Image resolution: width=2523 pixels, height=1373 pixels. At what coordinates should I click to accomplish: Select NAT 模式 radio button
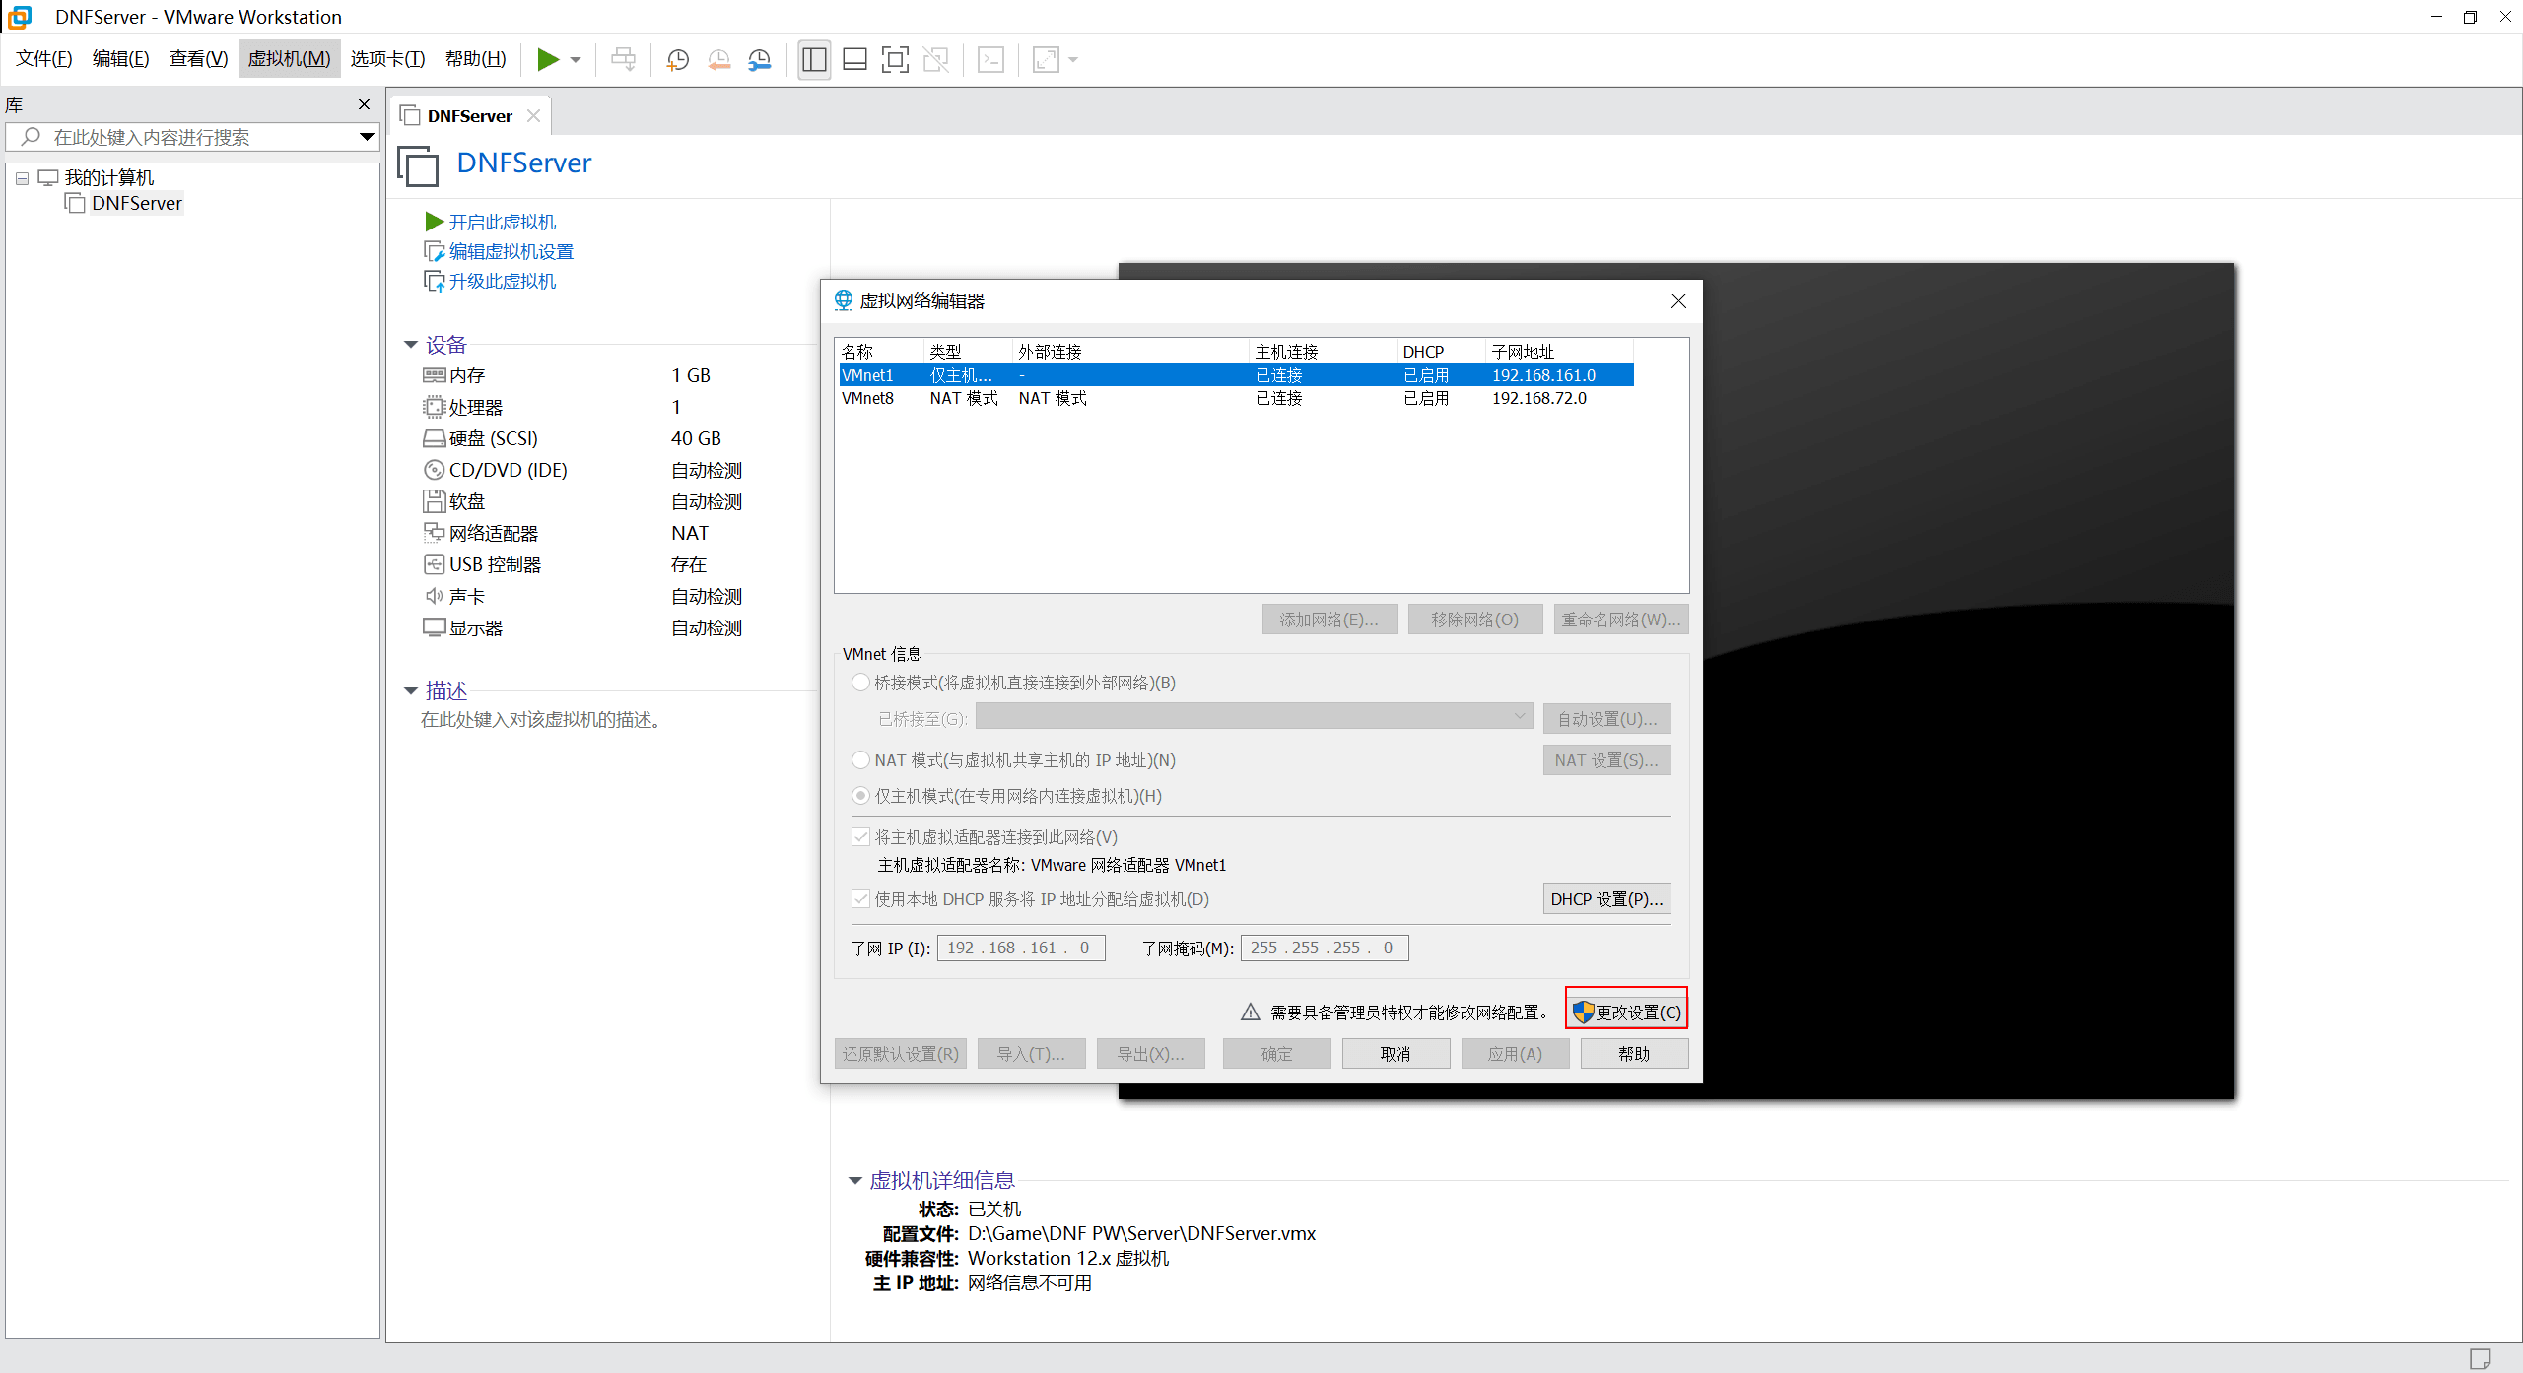click(861, 760)
